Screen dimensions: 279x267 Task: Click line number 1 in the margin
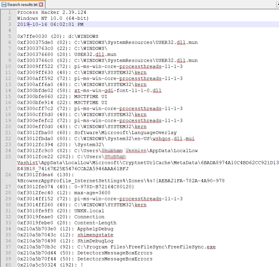click(x=10, y=12)
